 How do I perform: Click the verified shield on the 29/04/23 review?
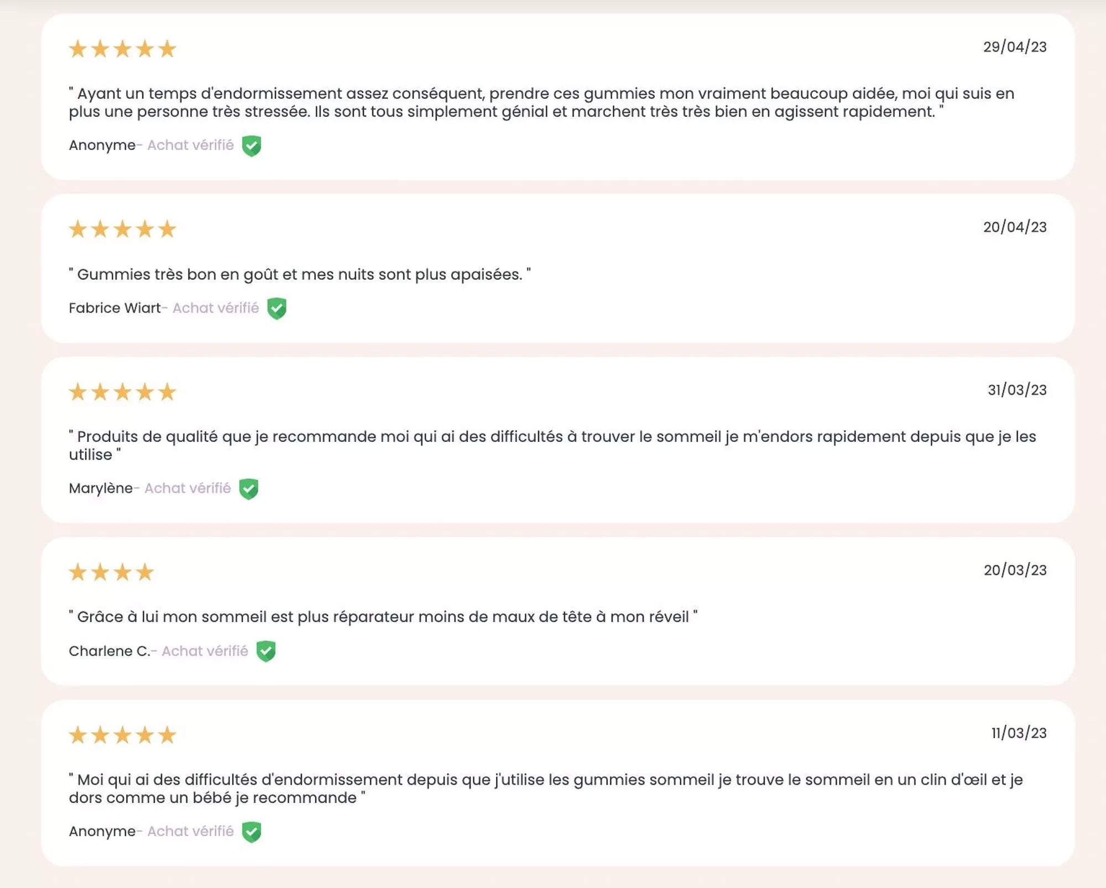click(252, 146)
